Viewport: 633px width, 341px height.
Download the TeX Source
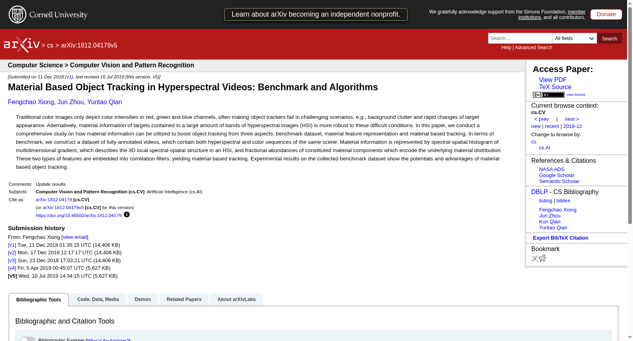click(555, 87)
